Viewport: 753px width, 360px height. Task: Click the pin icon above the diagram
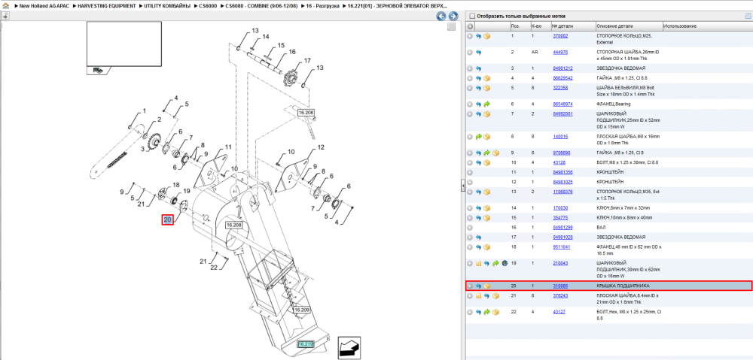(5, 16)
